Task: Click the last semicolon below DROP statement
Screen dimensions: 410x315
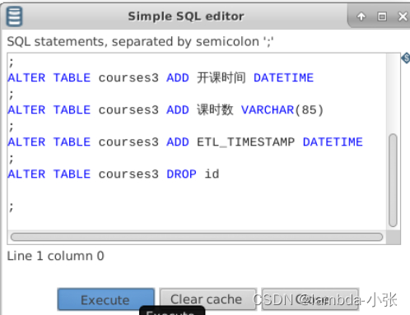Action: click(12, 207)
